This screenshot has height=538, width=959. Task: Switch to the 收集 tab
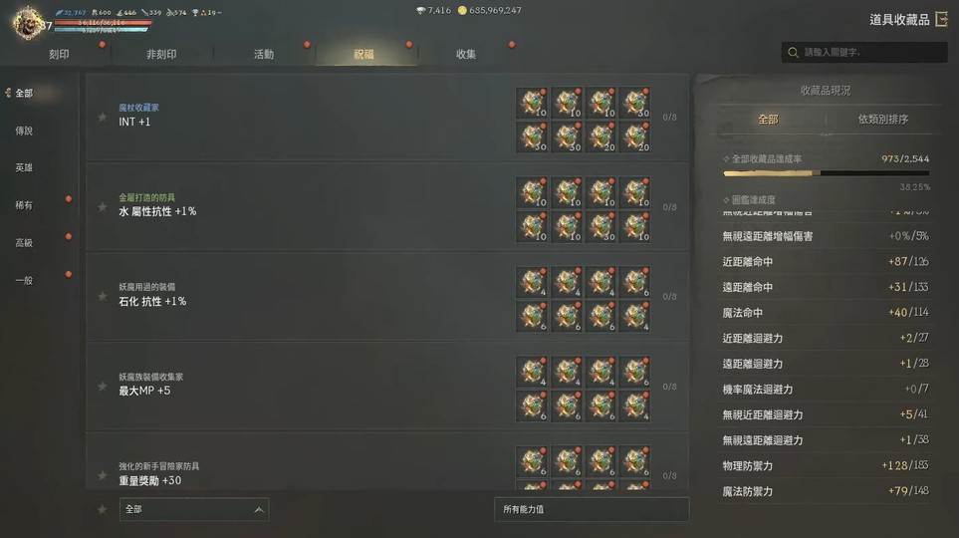tap(465, 55)
